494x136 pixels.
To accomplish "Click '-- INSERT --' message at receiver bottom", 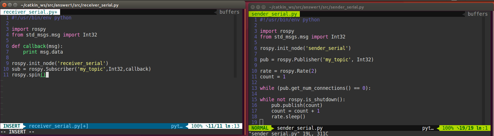I will (x=17, y=132).
